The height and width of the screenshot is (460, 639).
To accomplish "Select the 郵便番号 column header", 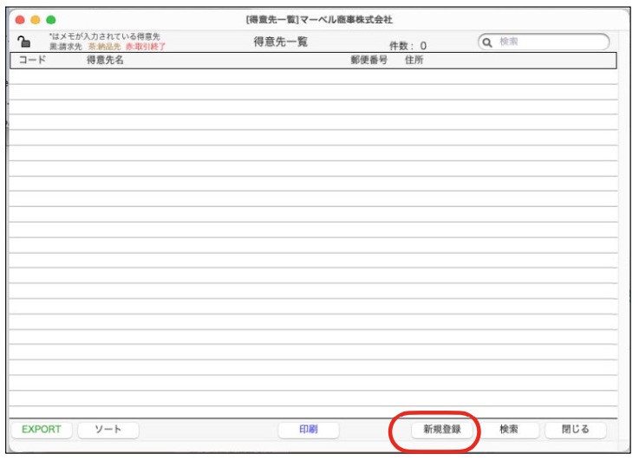I will 367,61.
